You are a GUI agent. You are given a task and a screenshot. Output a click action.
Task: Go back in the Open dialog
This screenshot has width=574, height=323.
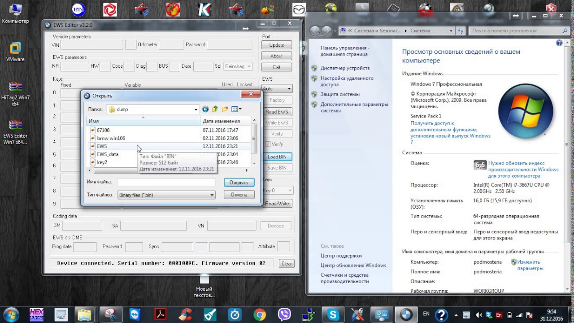(x=205, y=109)
